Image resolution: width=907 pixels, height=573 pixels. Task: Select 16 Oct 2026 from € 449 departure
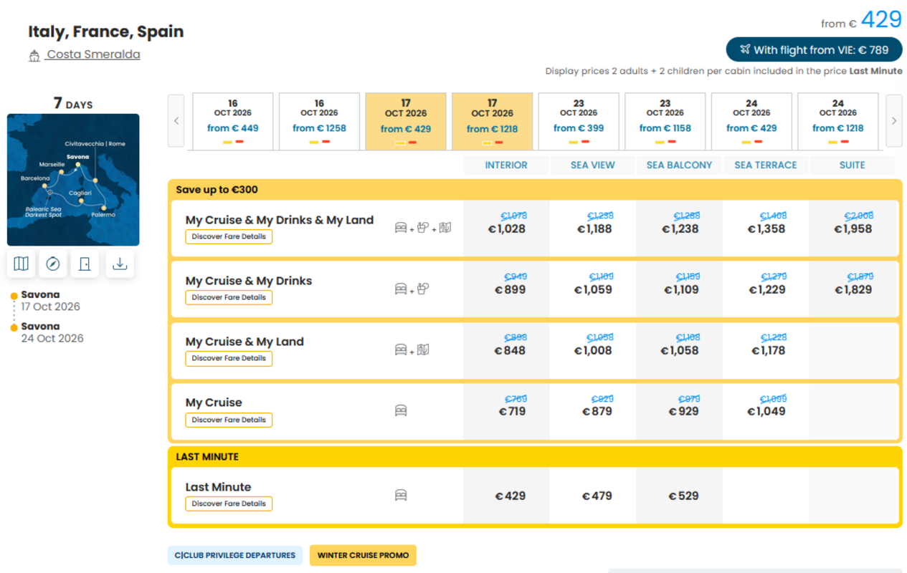(233, 121)
